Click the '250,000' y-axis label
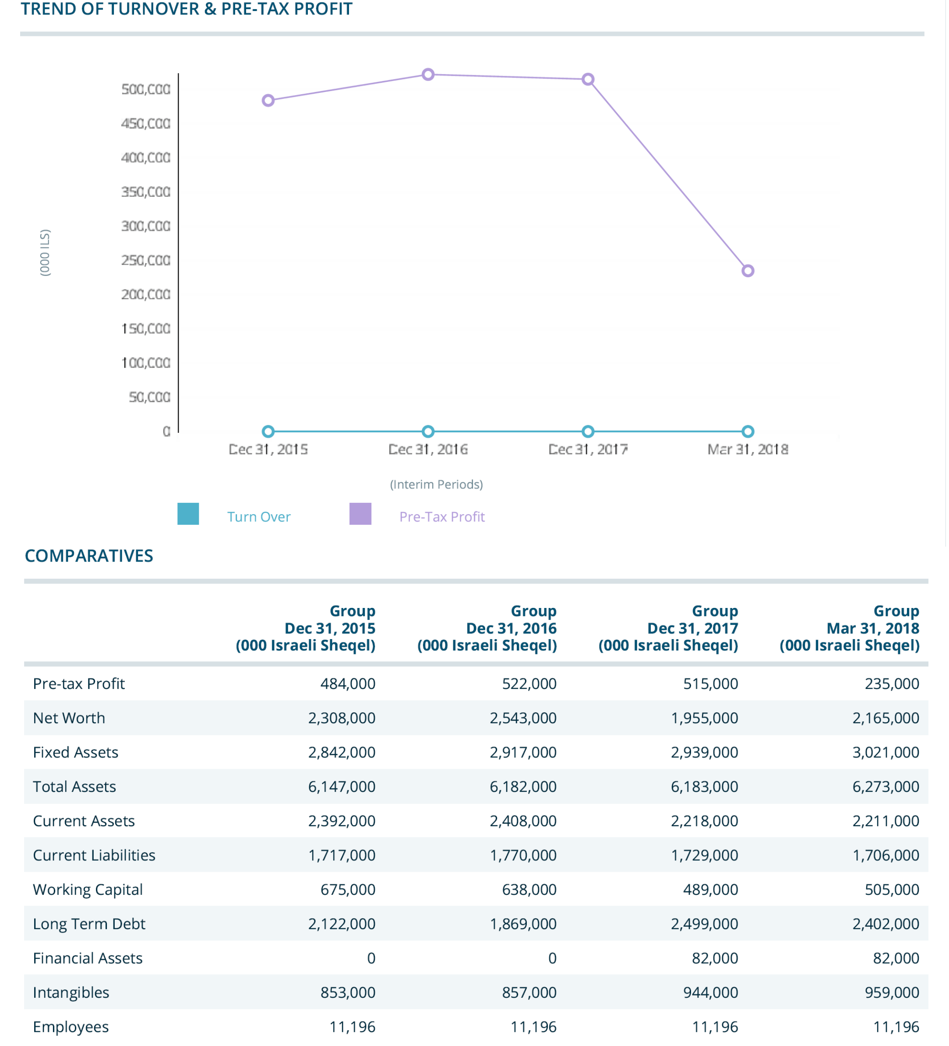The image size is (949, 1046). (x=146, y=261)
